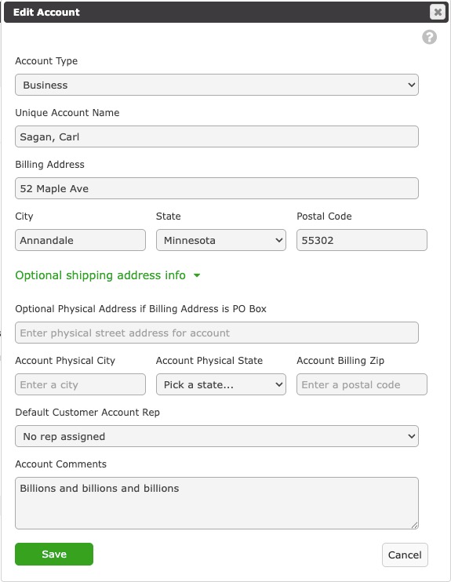This screenshot has height=582, width=451.
Task: Click the comments box resize handle
Action: [415, 525]
